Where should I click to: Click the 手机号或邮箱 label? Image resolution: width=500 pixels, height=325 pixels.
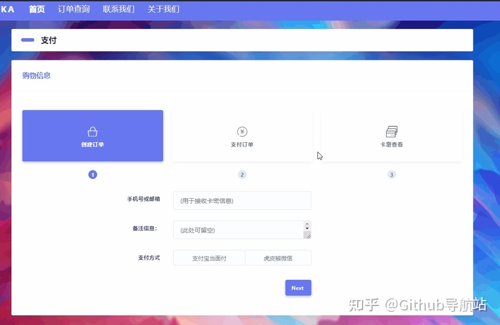click(x=144, y=199)
